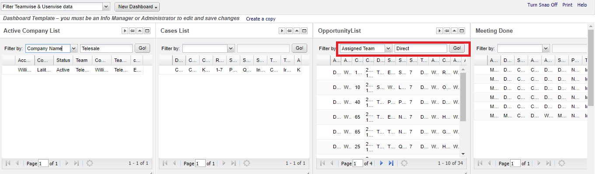Go to first page in OpportunityList pager
This screenshot has height=174, width=595.
[322, 163]
